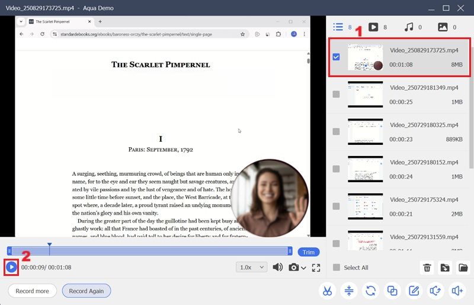Click the Trim button
Image resolution: width=474 pixels, height=305 pixels.
tap(308, 252)
